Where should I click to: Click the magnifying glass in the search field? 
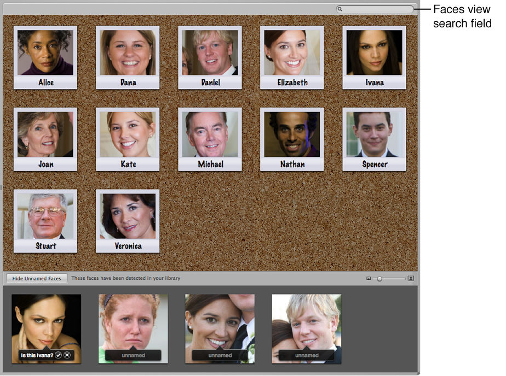tap(341, 9)
